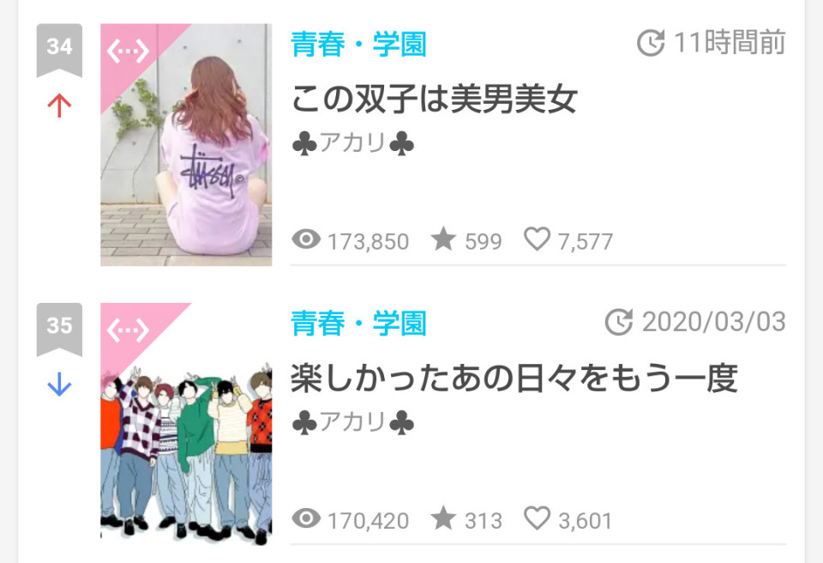Open the 青春・学園 category on the second entry
This screenshot has height=563, width=823.
pyautogui.click(x=358, y=324)
